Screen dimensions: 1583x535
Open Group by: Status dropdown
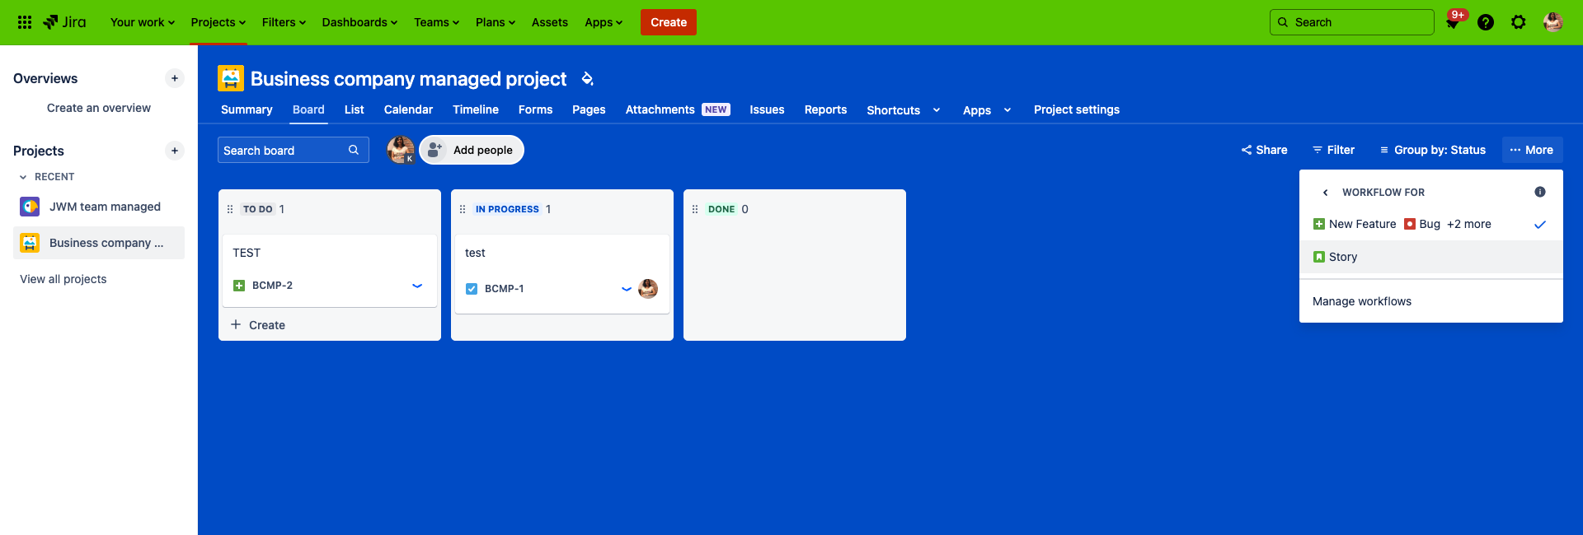1433,150
